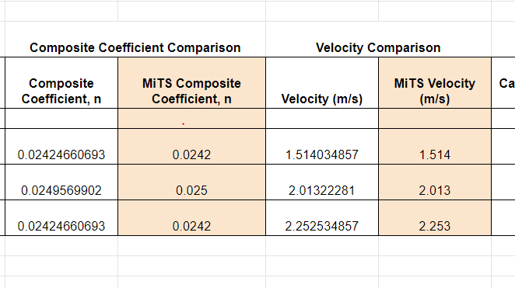Select the Velocity Comparison title cell

coord(378,47)
